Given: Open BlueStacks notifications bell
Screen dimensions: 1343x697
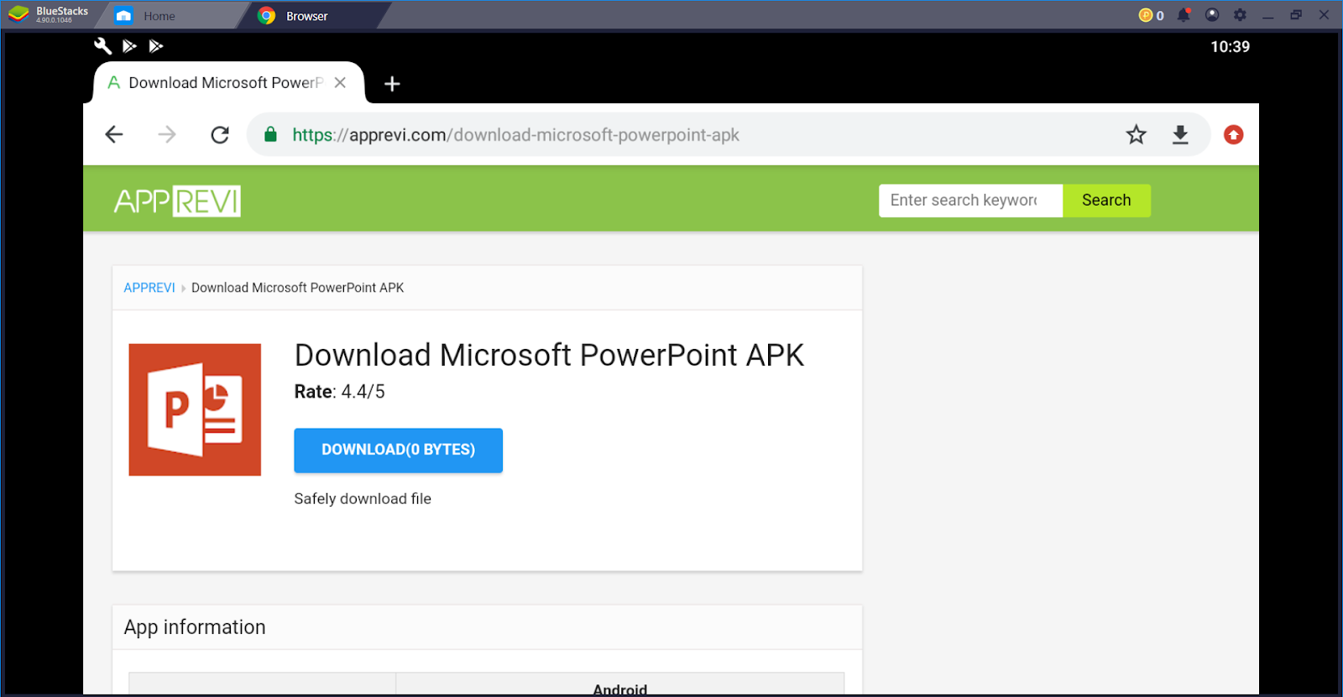Looking at the screenshot, I should click(x=1184, y=15).
